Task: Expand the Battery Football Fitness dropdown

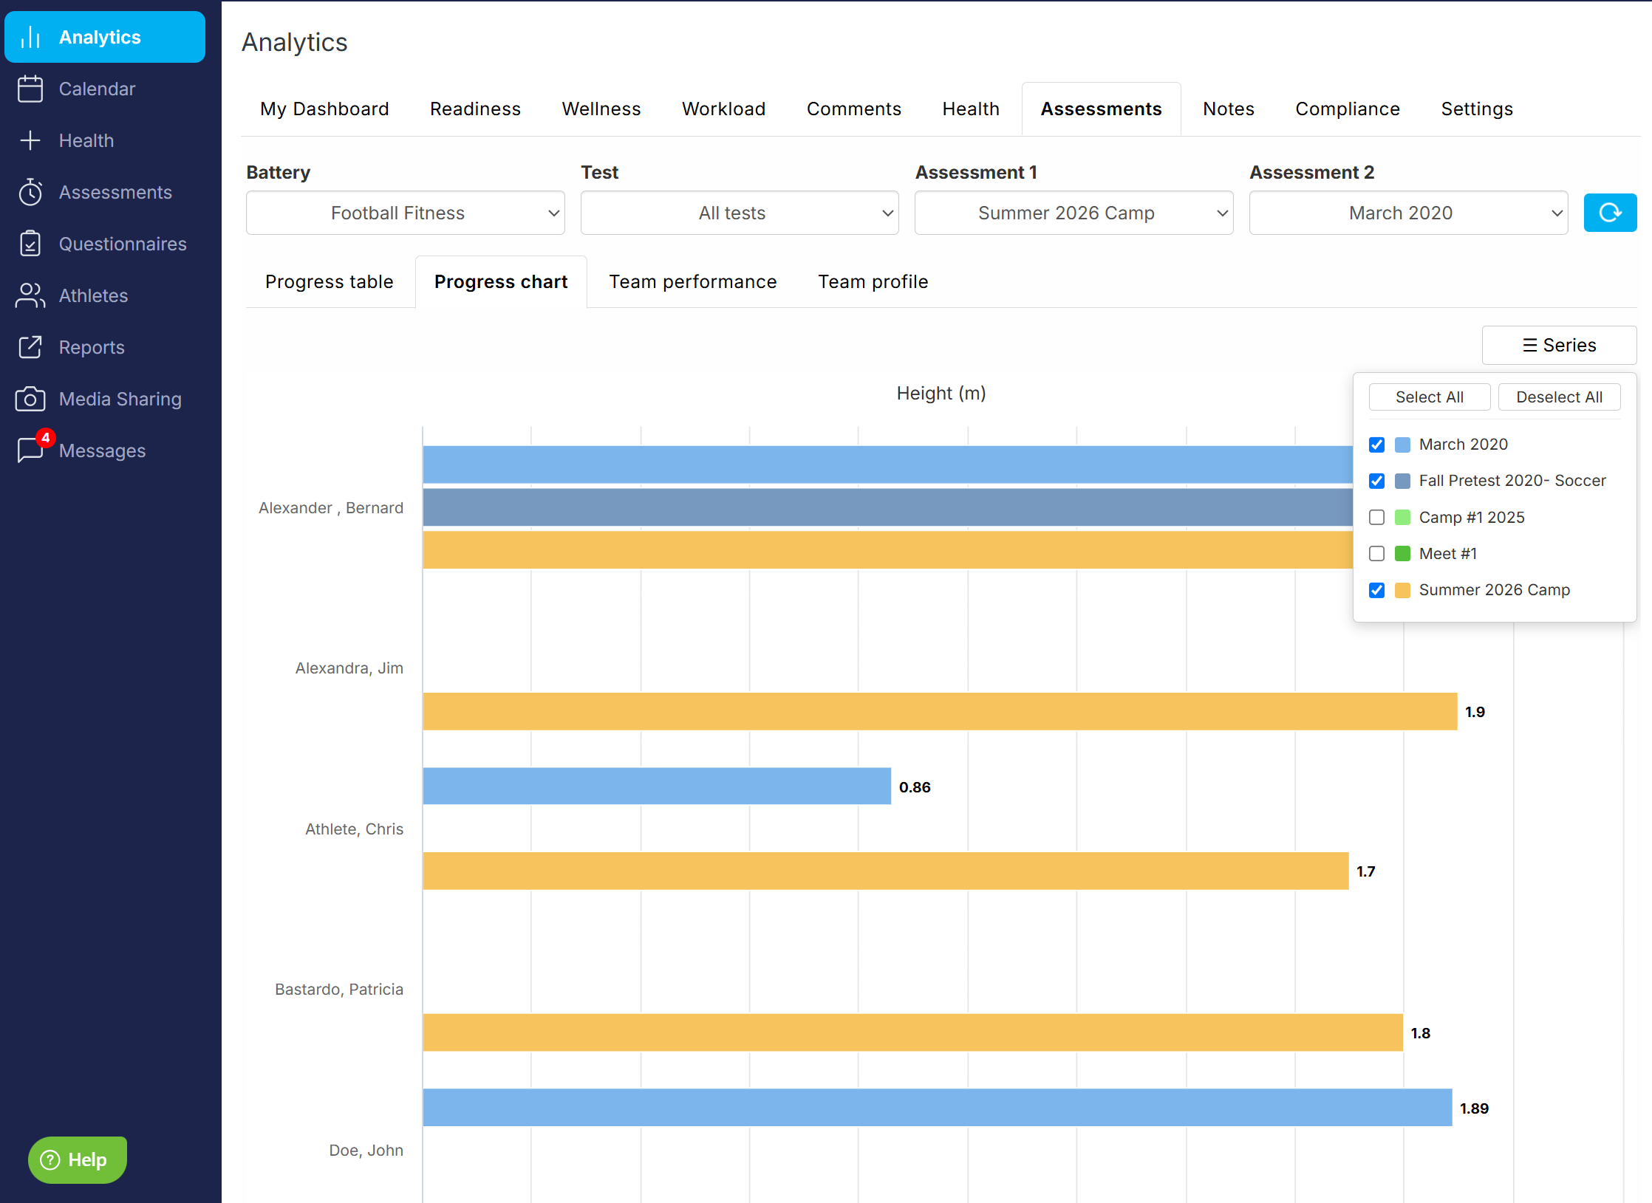Action: [x=406, y=213]
